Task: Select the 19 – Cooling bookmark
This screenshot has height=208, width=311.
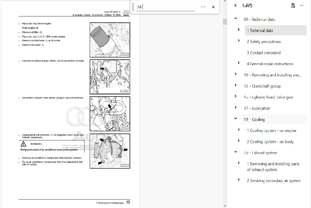Action: click(274, 119)
